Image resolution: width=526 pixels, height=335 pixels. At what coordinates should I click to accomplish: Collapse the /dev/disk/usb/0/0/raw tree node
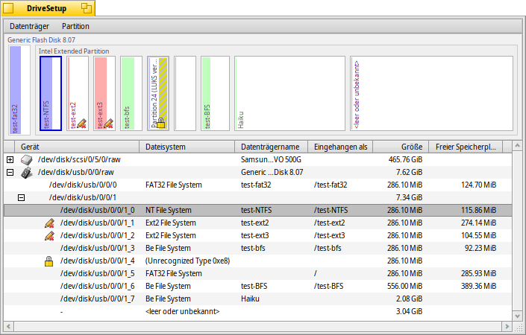[10, 172]
